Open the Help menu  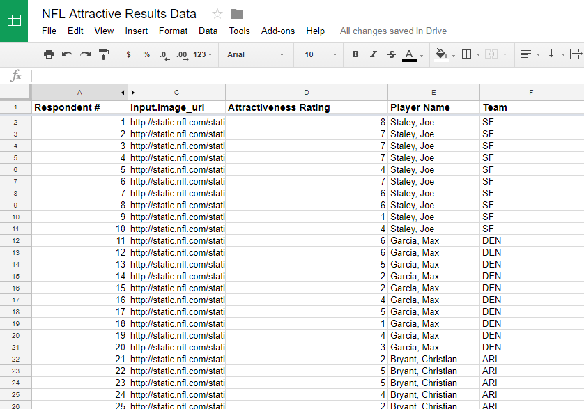[316, 31]
